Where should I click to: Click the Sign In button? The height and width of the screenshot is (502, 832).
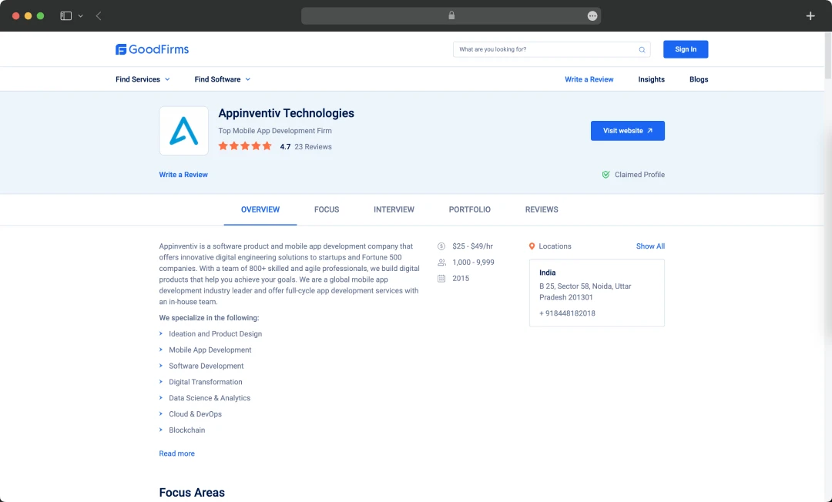[x=686, y=49]
